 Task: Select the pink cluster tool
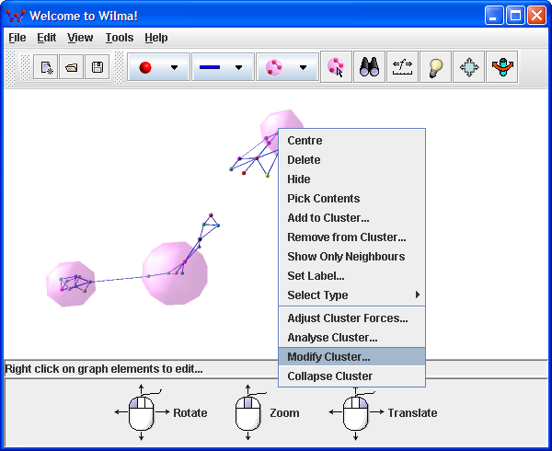click(274, 67)
